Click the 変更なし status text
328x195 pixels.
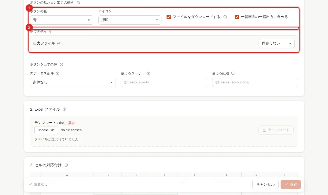tap(41, 184)
